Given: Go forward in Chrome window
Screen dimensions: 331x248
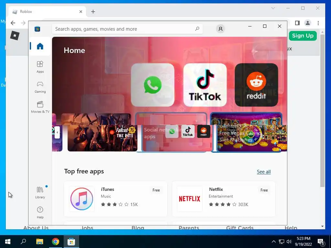Looking at the screenshot, I should [x=23, y=23].
